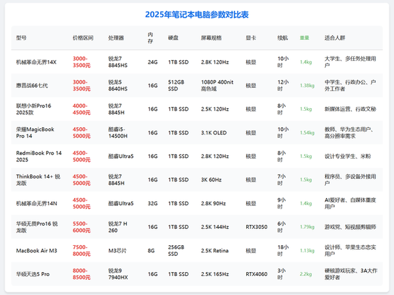Click the 硬盘 column header

point(173,38)
